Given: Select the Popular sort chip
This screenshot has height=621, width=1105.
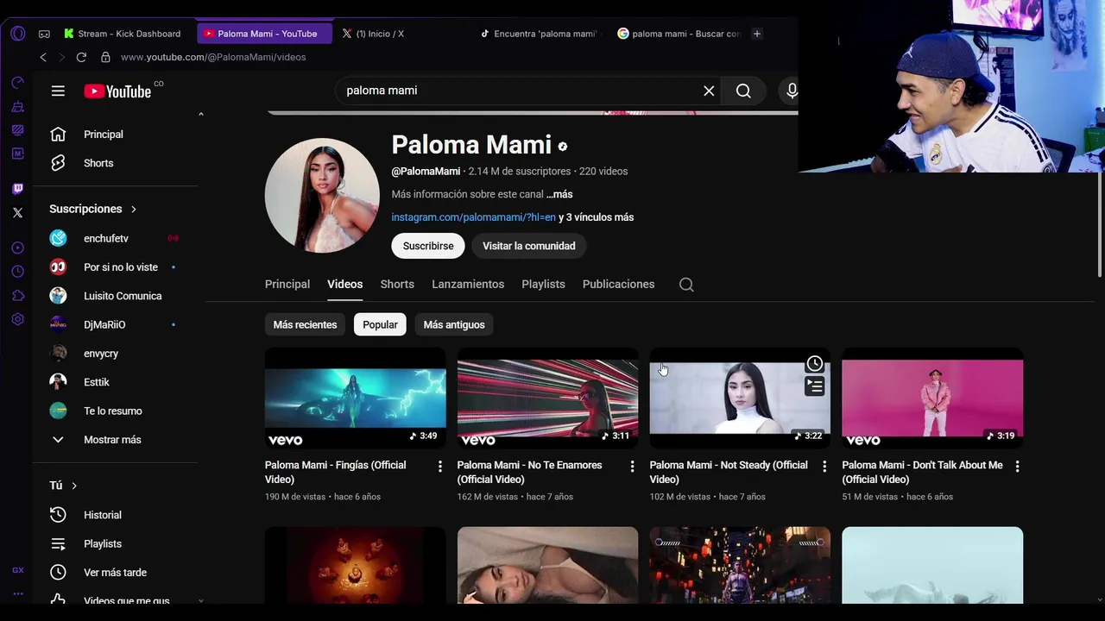Looking at the screenshot, I should click(x=380, y=324).
